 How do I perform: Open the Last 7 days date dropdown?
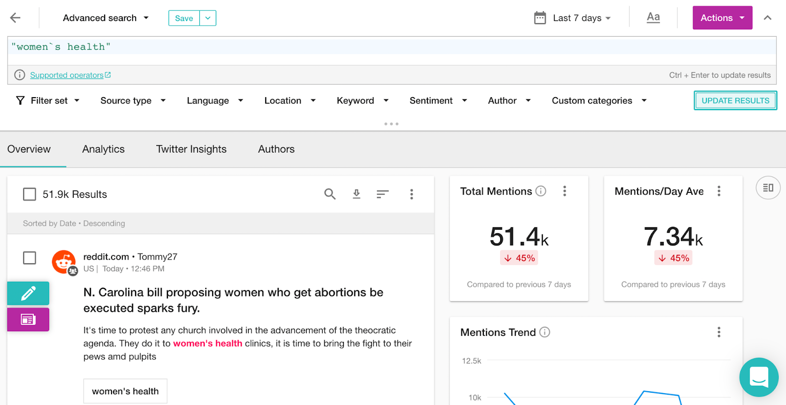573,18
